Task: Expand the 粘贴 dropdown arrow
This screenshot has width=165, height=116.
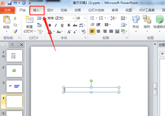Action: tap(6, 32)
